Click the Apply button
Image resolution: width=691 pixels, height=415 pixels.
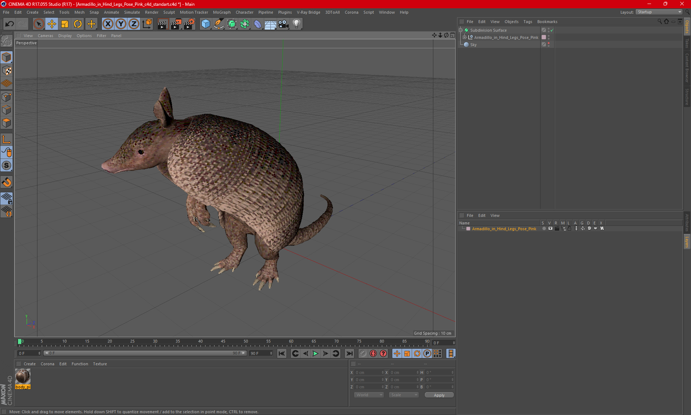pyautogui.click(x=439, y=395)
